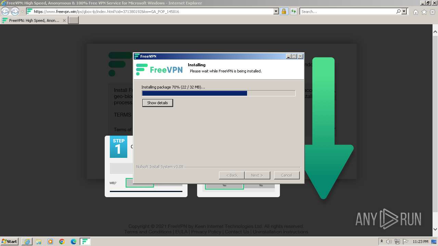Show hidden system tray icons
This screenshot has width=438, height=246.
[x=382, y=241]
